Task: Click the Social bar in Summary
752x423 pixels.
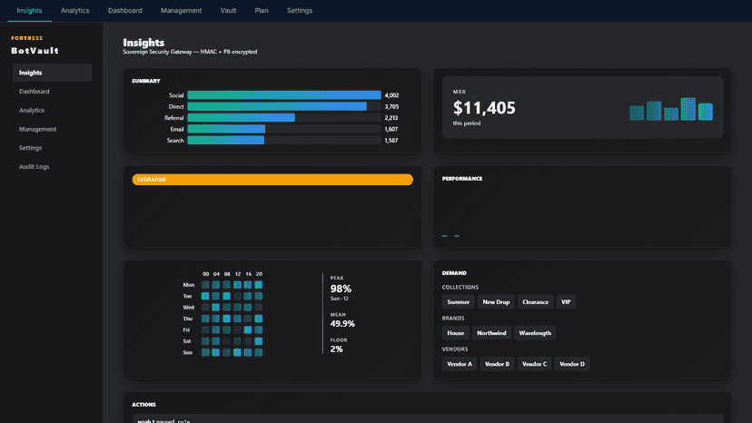Action: [284, 95]
